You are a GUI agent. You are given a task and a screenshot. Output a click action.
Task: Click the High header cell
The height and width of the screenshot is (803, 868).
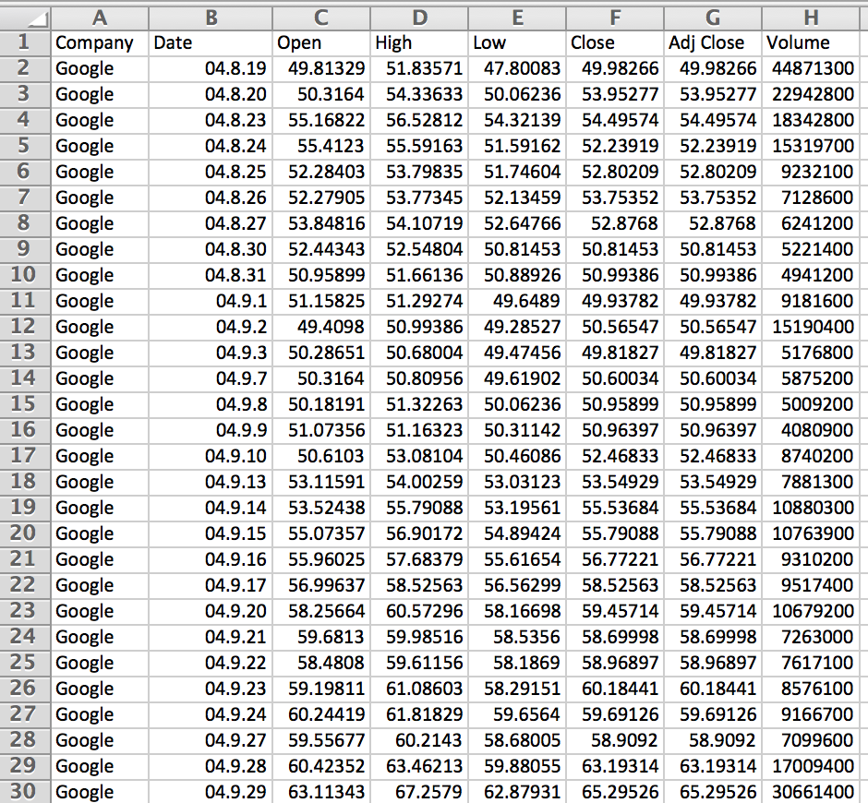(419, 42)
